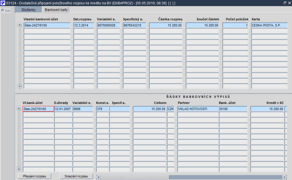Click Specifický s. value 9876543210
Screen dimensions: 292x180
pyautogui.click(x=134, y=25)
